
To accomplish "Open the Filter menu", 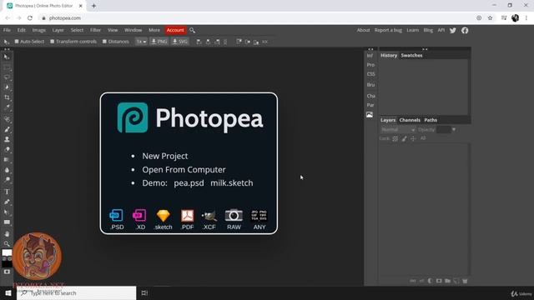I will (95, 30).
